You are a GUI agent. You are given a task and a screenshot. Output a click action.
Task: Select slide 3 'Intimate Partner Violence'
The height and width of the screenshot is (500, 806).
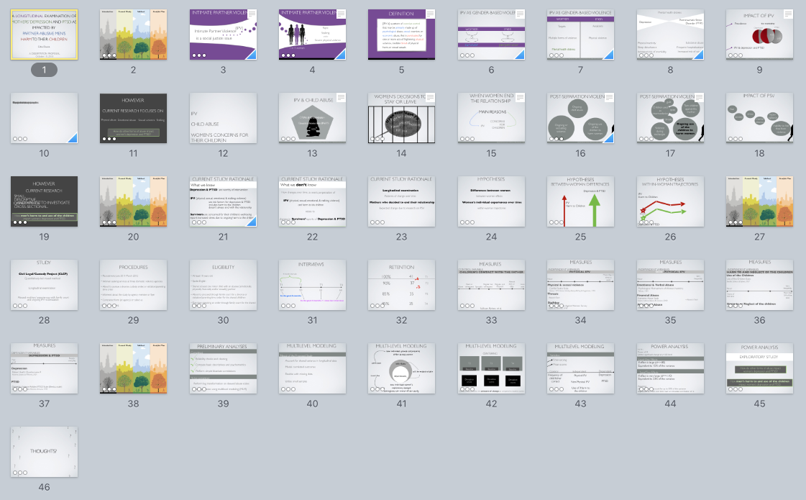(x=223, y=33)
